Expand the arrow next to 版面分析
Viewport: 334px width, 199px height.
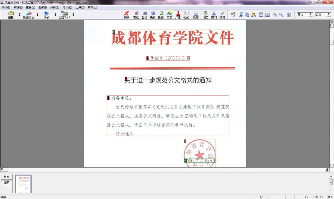point(37,14)
